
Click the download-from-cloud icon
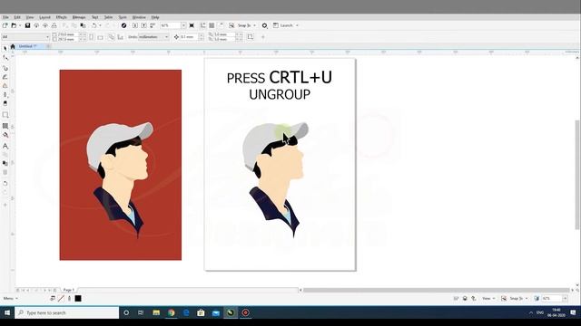[36, 25]
